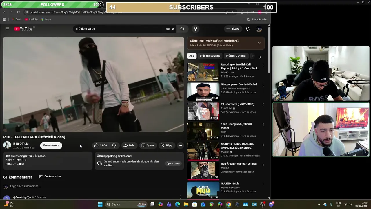Clear the search box with X icon
The width and height of the screenshot is (371, 209).
point(173,29)
